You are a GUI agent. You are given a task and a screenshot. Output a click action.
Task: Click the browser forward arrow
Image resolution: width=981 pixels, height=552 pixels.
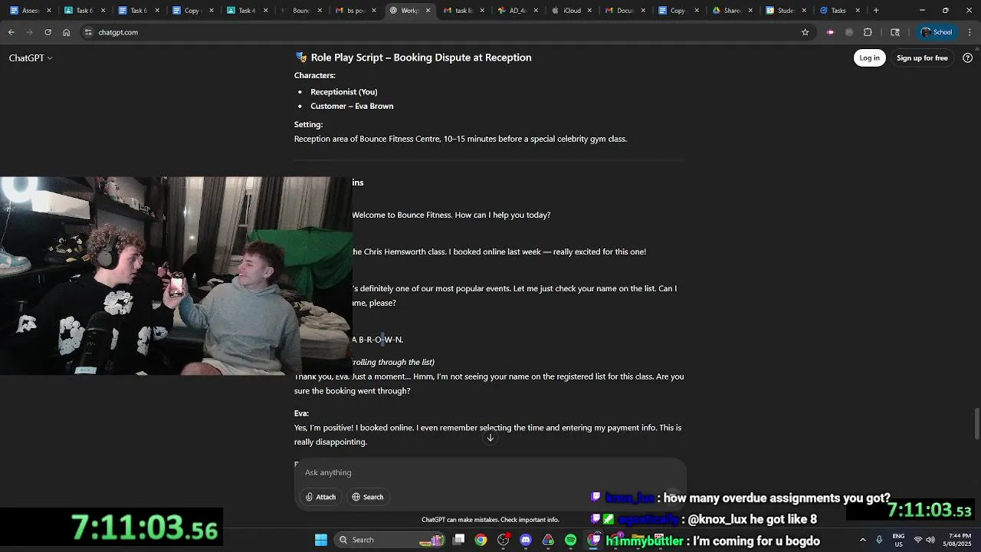(30, 32)
